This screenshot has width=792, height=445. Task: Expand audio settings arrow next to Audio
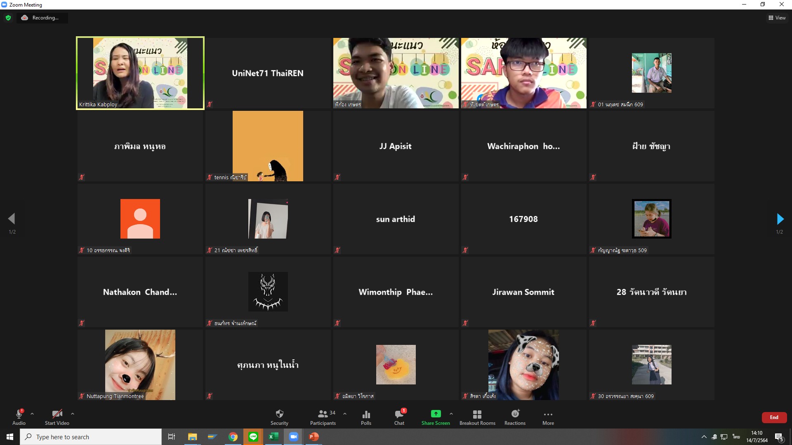[32, 414]
